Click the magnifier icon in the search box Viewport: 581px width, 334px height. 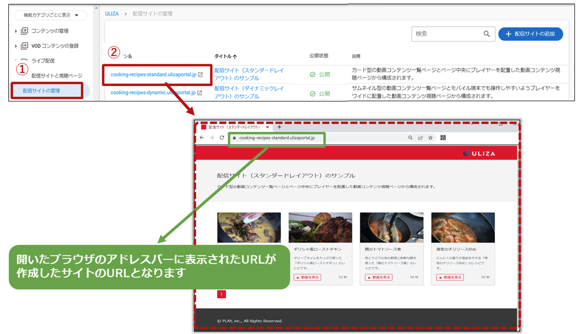click(x=487, y=34)
